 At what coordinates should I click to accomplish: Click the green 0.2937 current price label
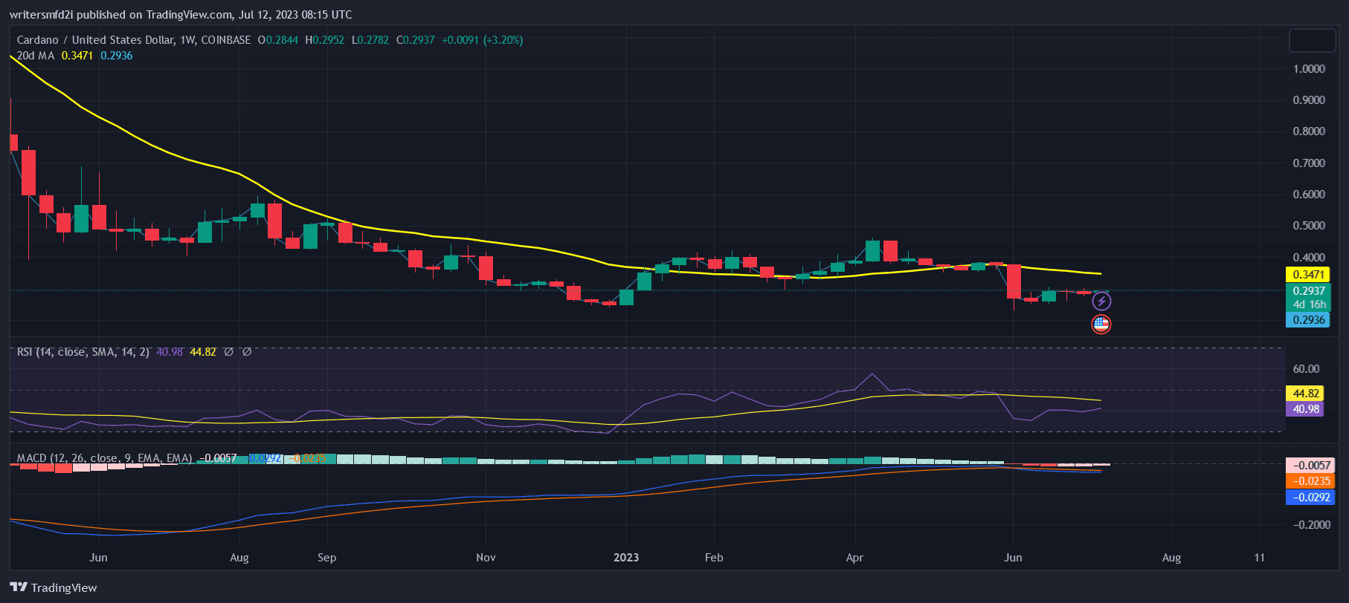pyautogui.click(x=1308, y=291)
